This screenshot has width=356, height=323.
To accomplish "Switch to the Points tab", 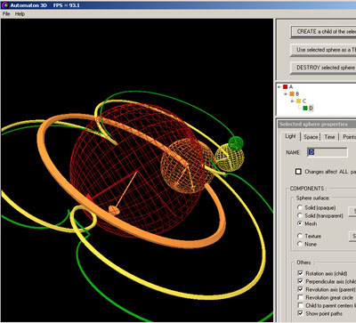I will click(349, 137).
